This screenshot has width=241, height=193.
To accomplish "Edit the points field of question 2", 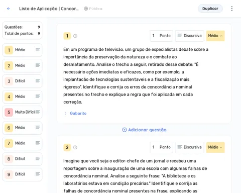I will pos(161,147).
